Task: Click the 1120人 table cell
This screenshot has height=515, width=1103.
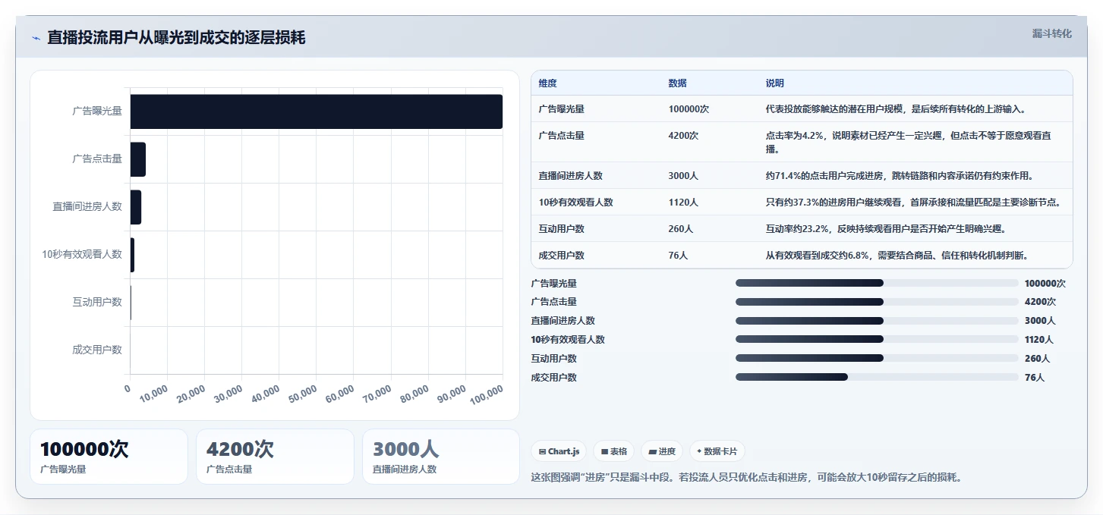Action: (683, 203)
